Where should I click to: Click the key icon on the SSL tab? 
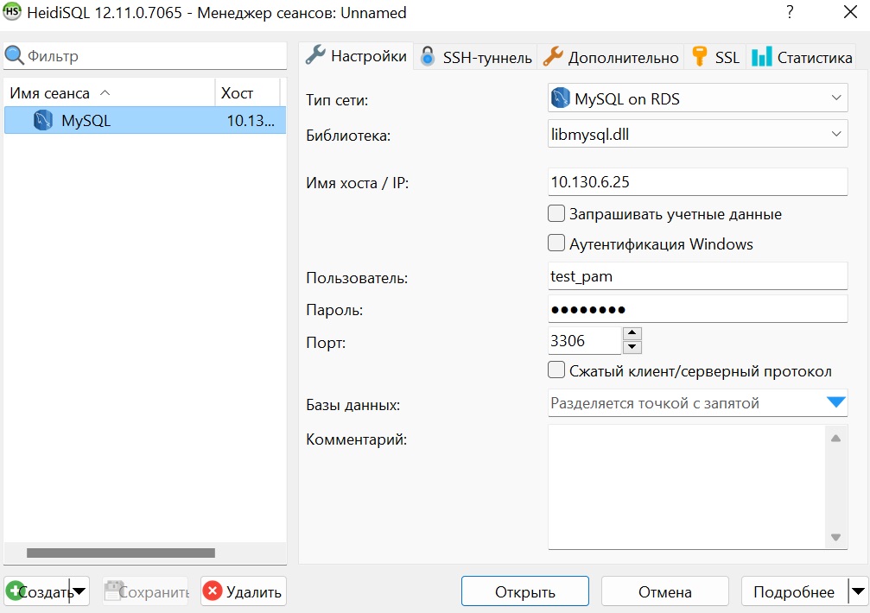coord(700,57)
